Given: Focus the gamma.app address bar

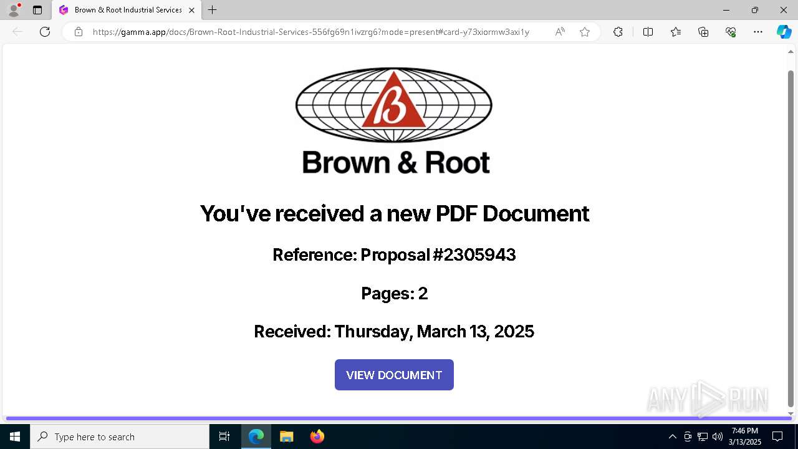Looking at the screenshot, I should 311,32.
